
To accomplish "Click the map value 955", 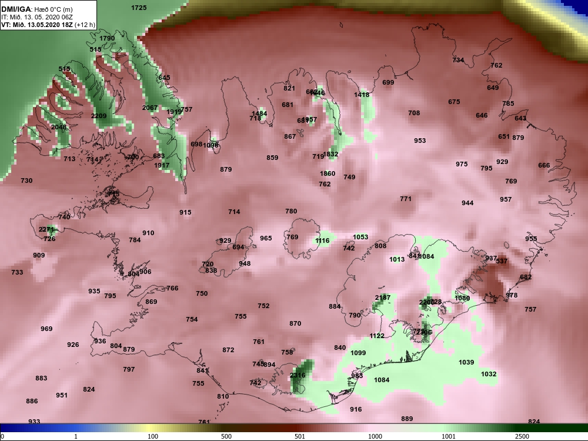I will [x=531, y=239].
